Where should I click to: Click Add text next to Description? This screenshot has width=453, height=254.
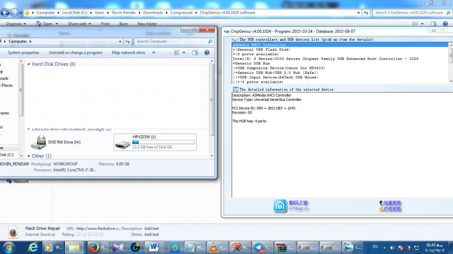152,228
